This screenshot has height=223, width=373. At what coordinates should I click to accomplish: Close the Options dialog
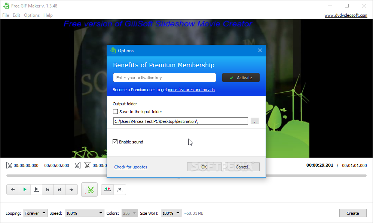(x=260, y=50)
